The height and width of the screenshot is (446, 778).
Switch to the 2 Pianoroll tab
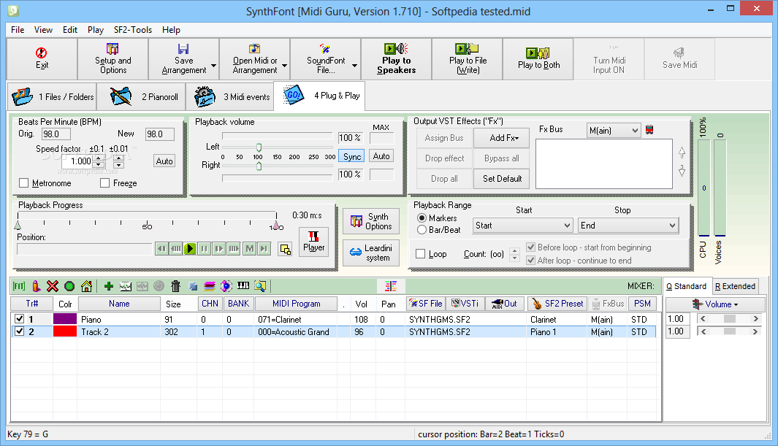(x=142, y=96)
